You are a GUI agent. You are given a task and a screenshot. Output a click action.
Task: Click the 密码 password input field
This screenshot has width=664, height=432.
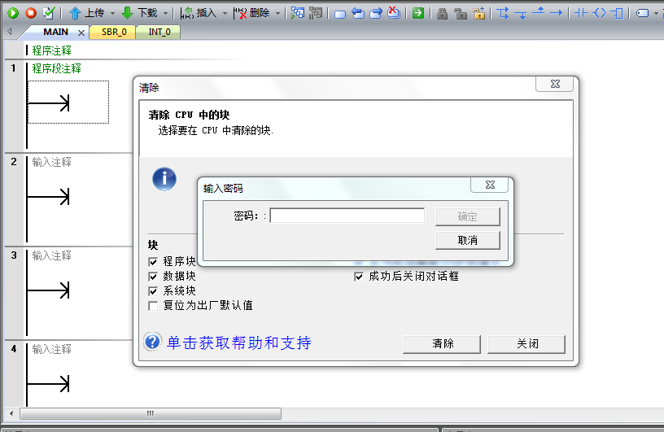click(347, 216)
